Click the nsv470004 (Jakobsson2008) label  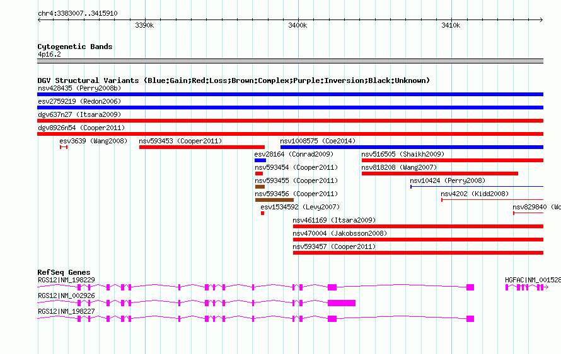340,233
